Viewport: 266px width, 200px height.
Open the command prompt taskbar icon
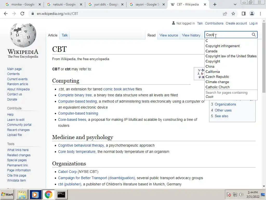pos(61,194)
